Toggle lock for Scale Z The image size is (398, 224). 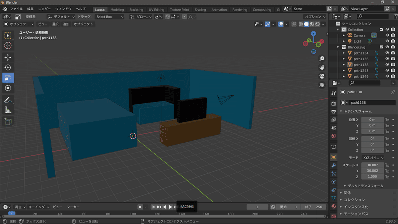387,177
